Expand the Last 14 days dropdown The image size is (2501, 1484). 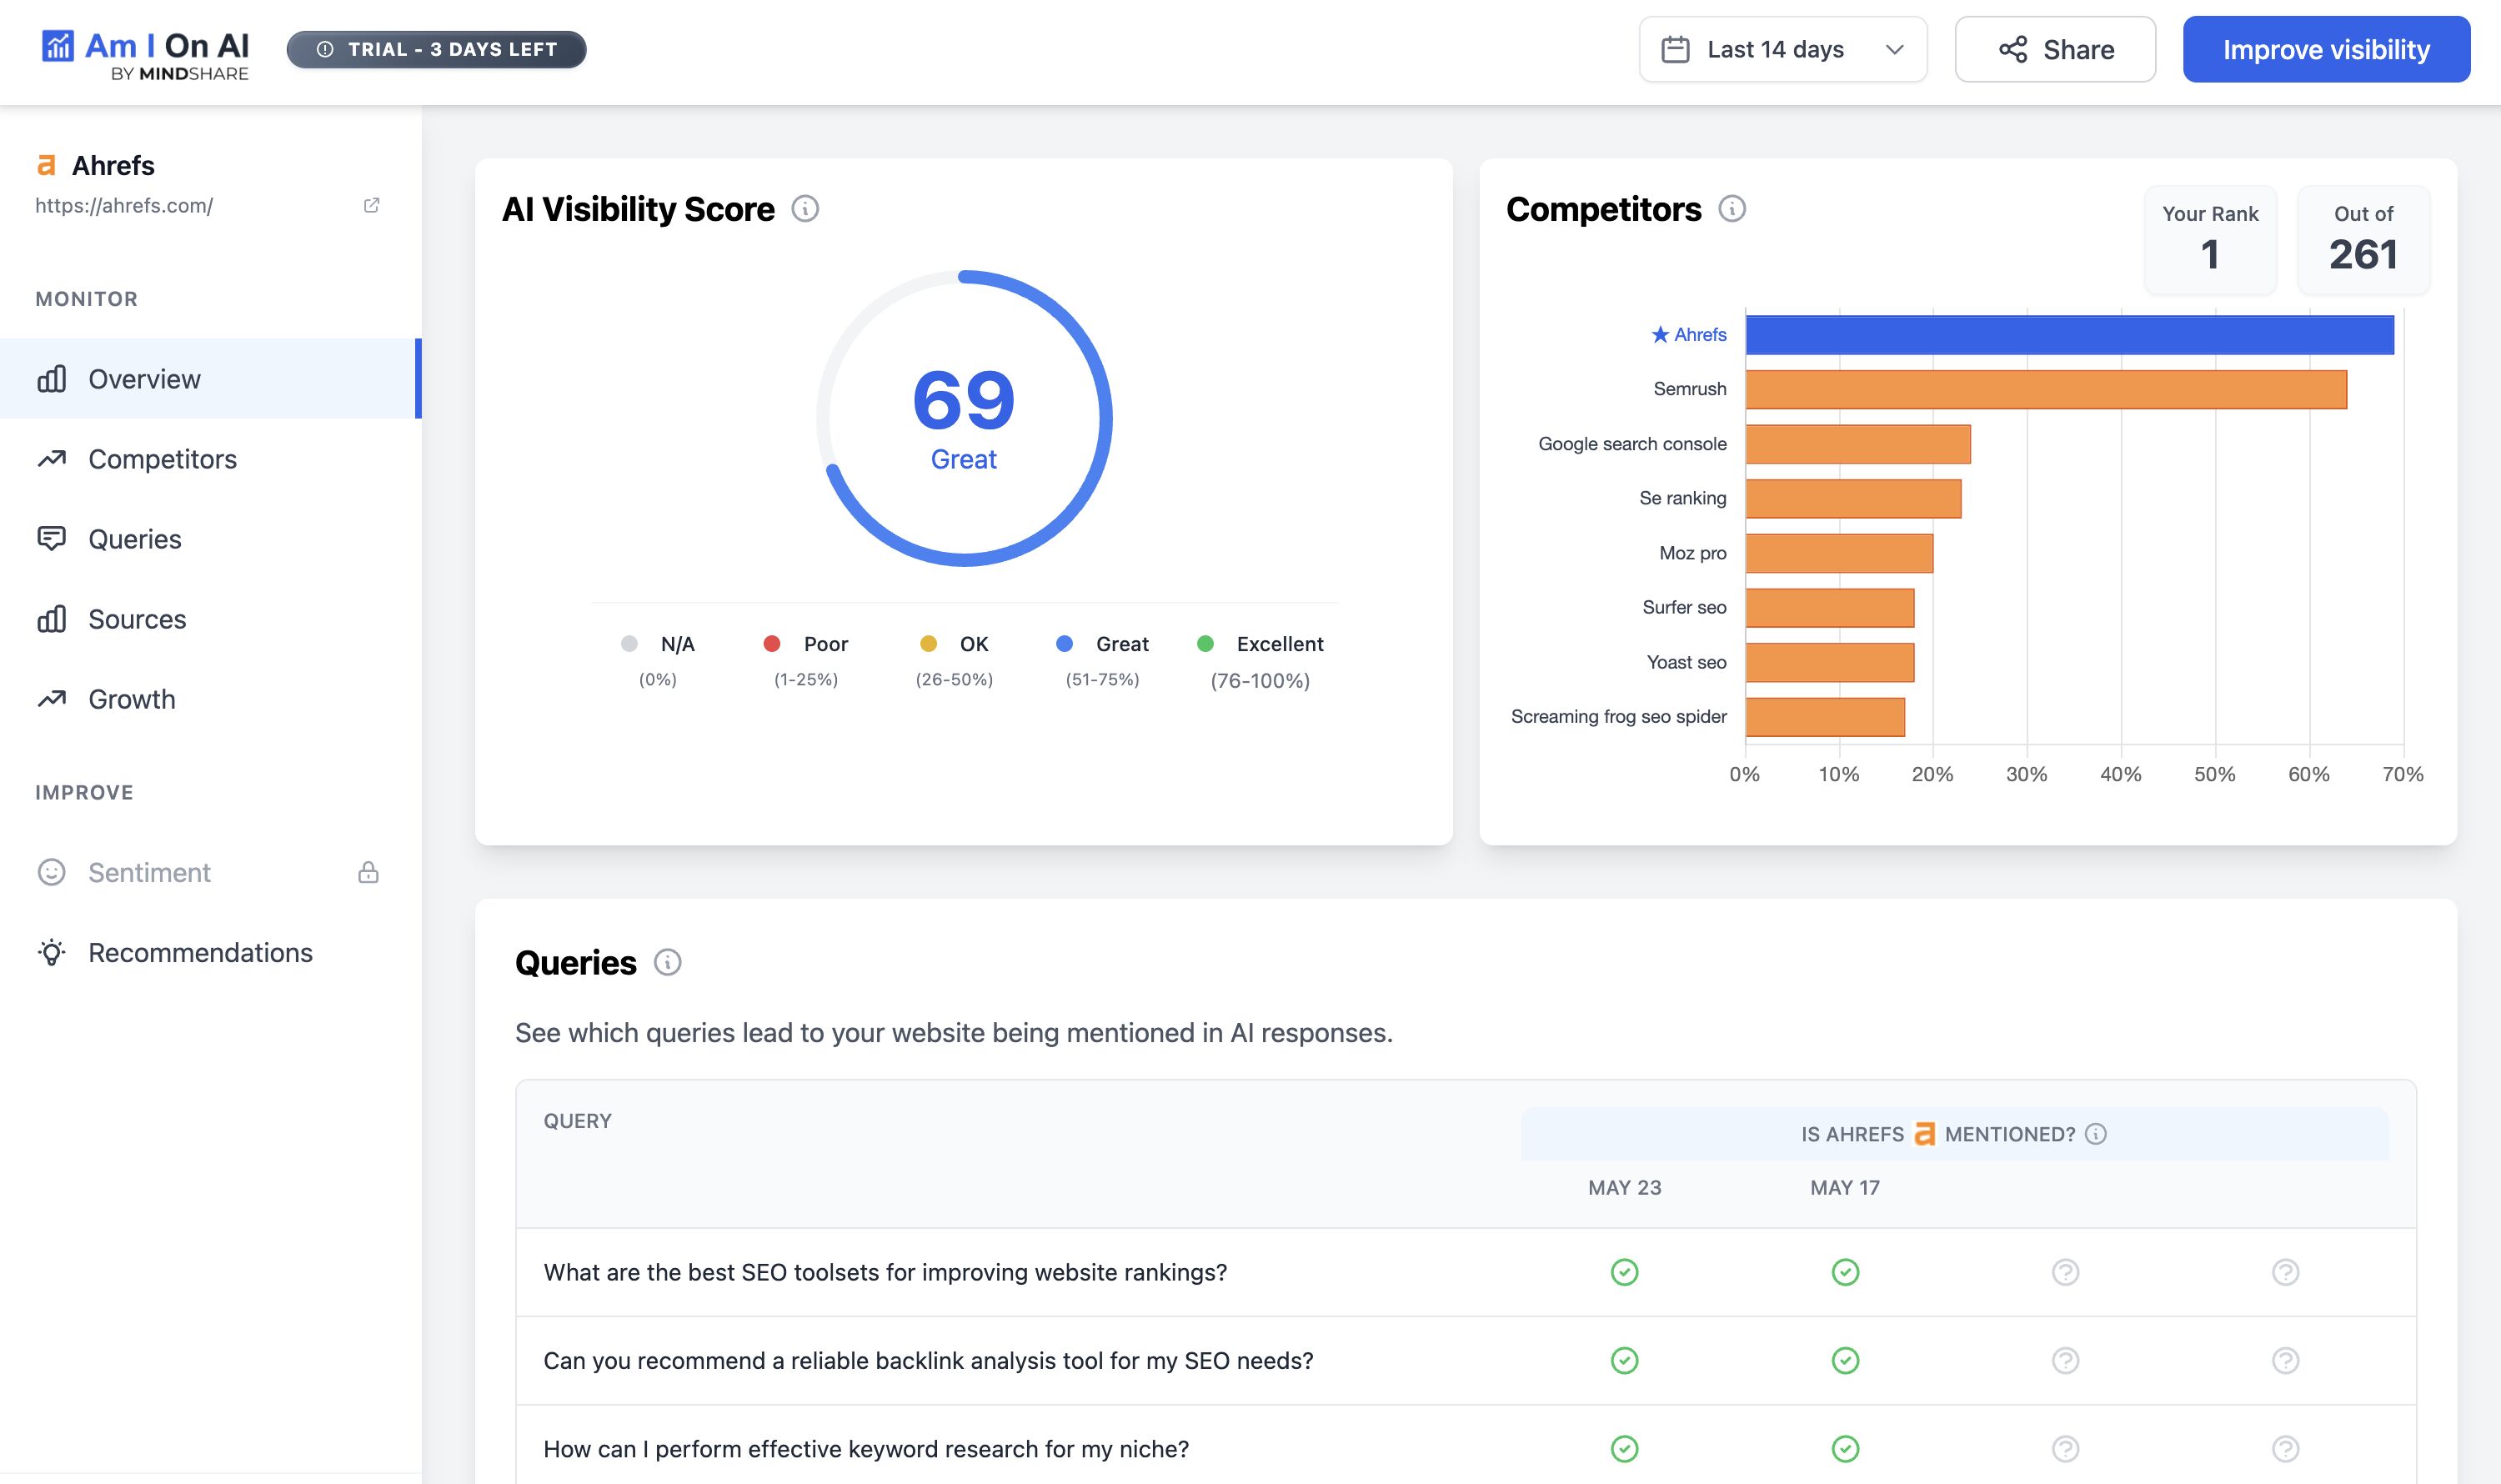pyautogui.click(x=1894, y=49)
